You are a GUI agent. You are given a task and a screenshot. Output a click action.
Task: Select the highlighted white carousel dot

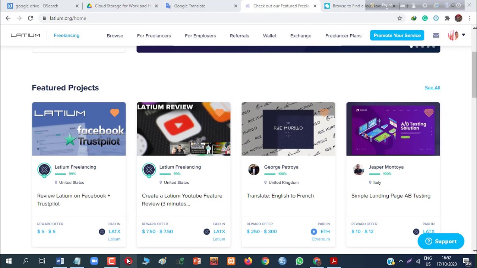tap(411, 47)
